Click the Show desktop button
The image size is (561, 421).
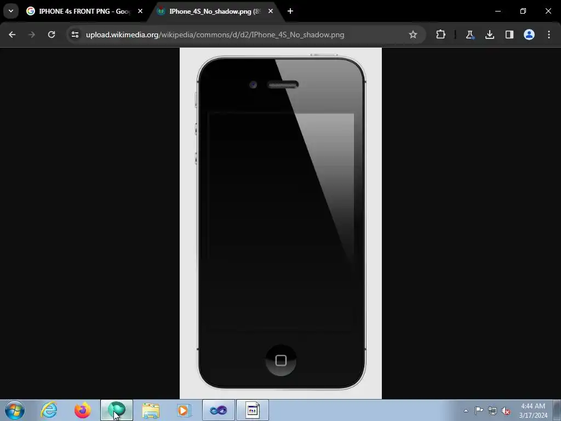tap(557, 410)
